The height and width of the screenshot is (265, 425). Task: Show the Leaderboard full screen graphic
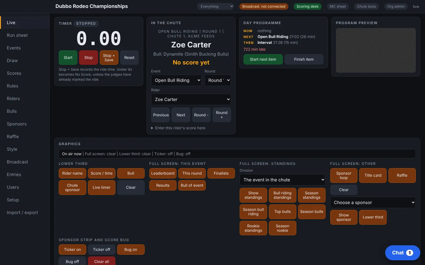163,173
